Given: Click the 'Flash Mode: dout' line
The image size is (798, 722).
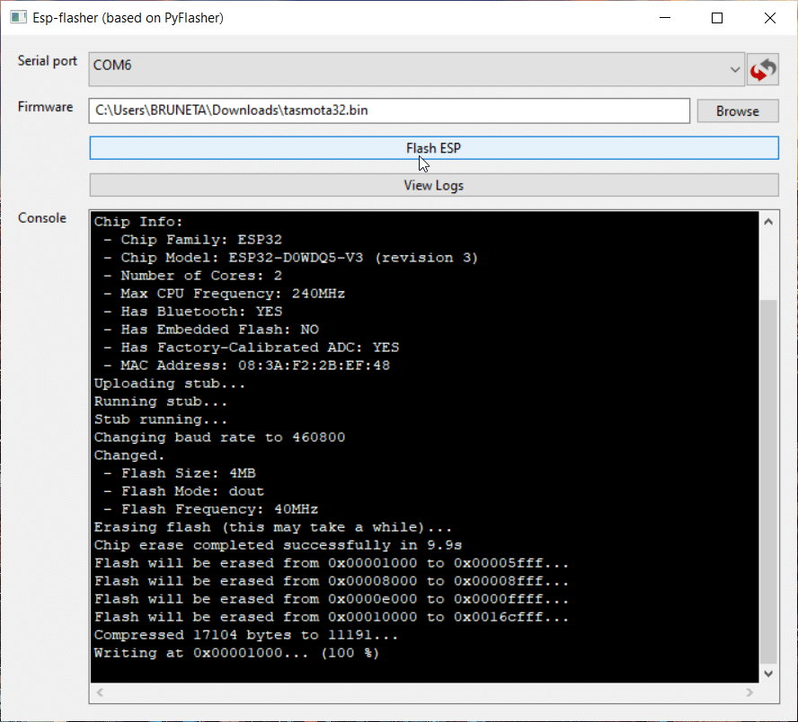Looking at the screenshot, I should (x=184, y=492).
